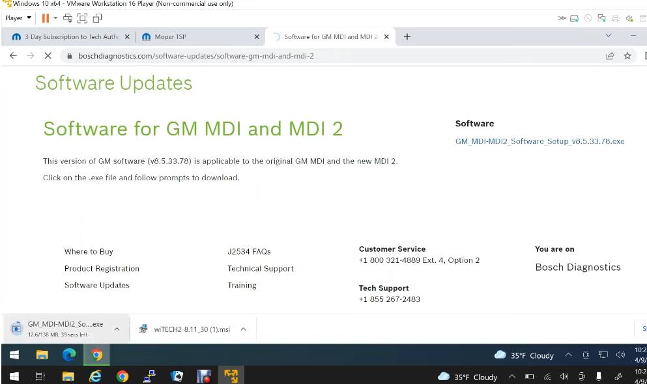Open the host taskbar 35°F Cloudy weather
The width and height of the screenshot is (647, 384).
pos(468,377)
